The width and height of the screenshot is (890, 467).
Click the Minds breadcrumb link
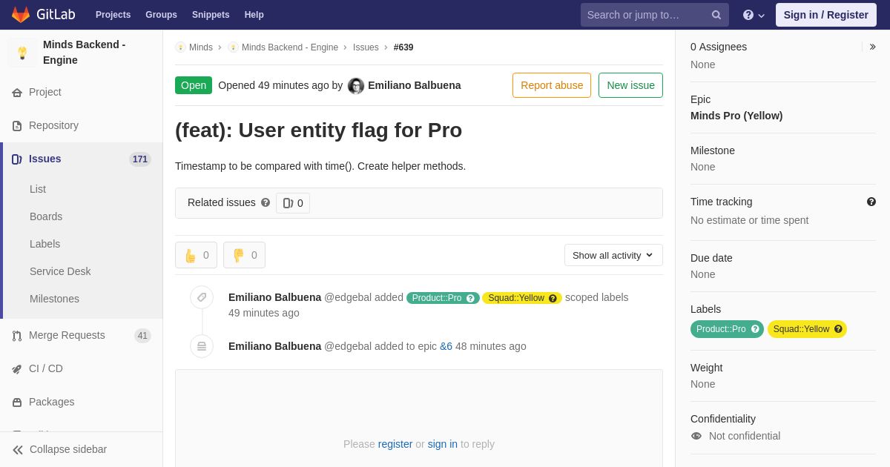tap(201, 47)
